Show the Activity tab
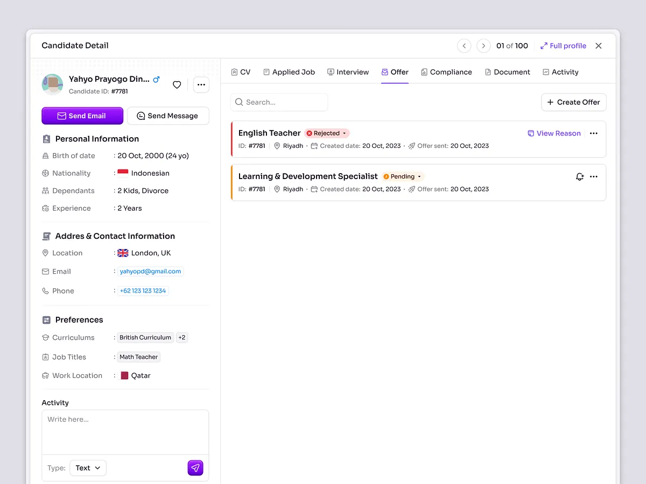The width and height of the screenshot is (646, 484). coord(560,72)
